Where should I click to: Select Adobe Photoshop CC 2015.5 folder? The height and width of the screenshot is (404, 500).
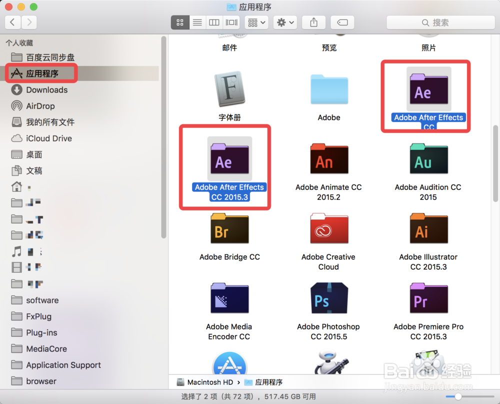pyautogui.click(x=329, y=298)
